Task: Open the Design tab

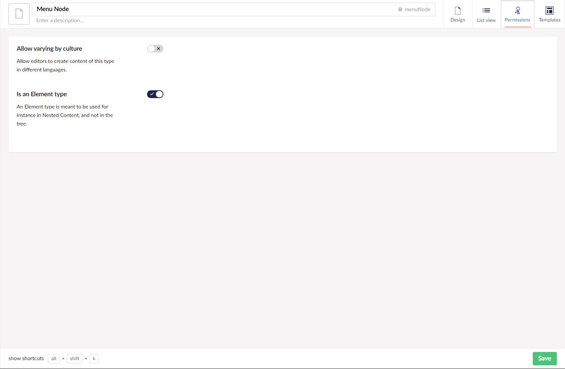Action: 458,14
